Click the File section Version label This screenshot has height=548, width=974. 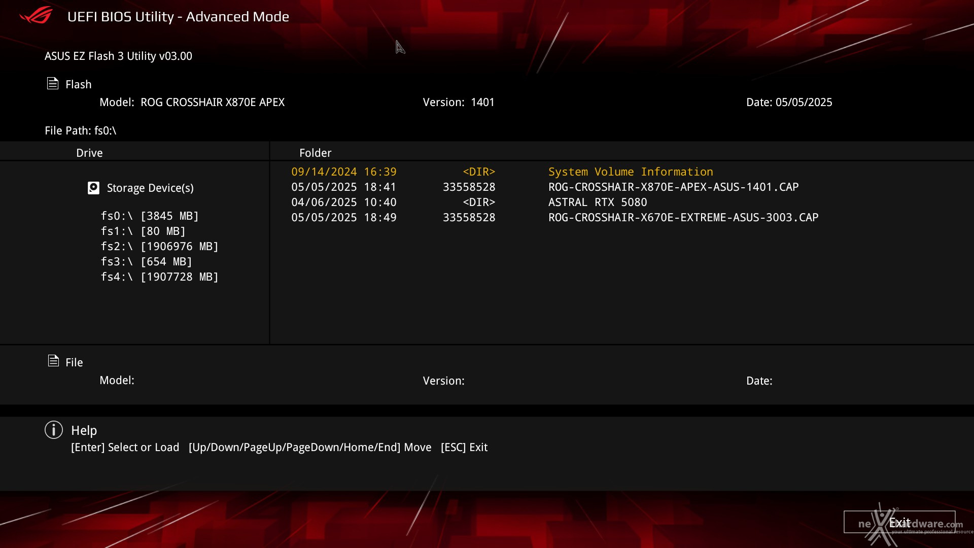point(444,381)
